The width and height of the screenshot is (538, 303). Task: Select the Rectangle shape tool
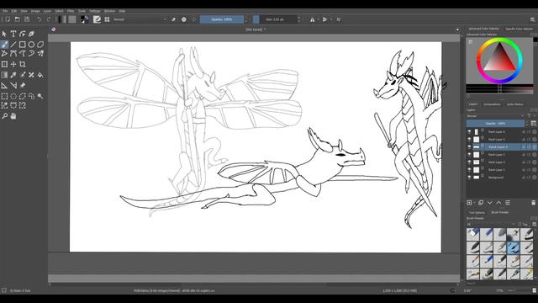tap(23, 45)
